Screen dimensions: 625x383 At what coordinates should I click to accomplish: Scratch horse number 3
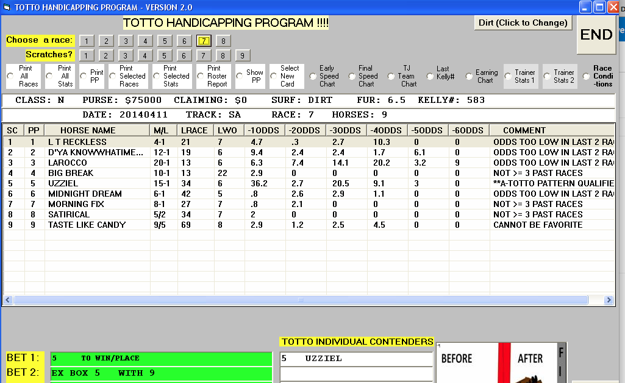125,56
